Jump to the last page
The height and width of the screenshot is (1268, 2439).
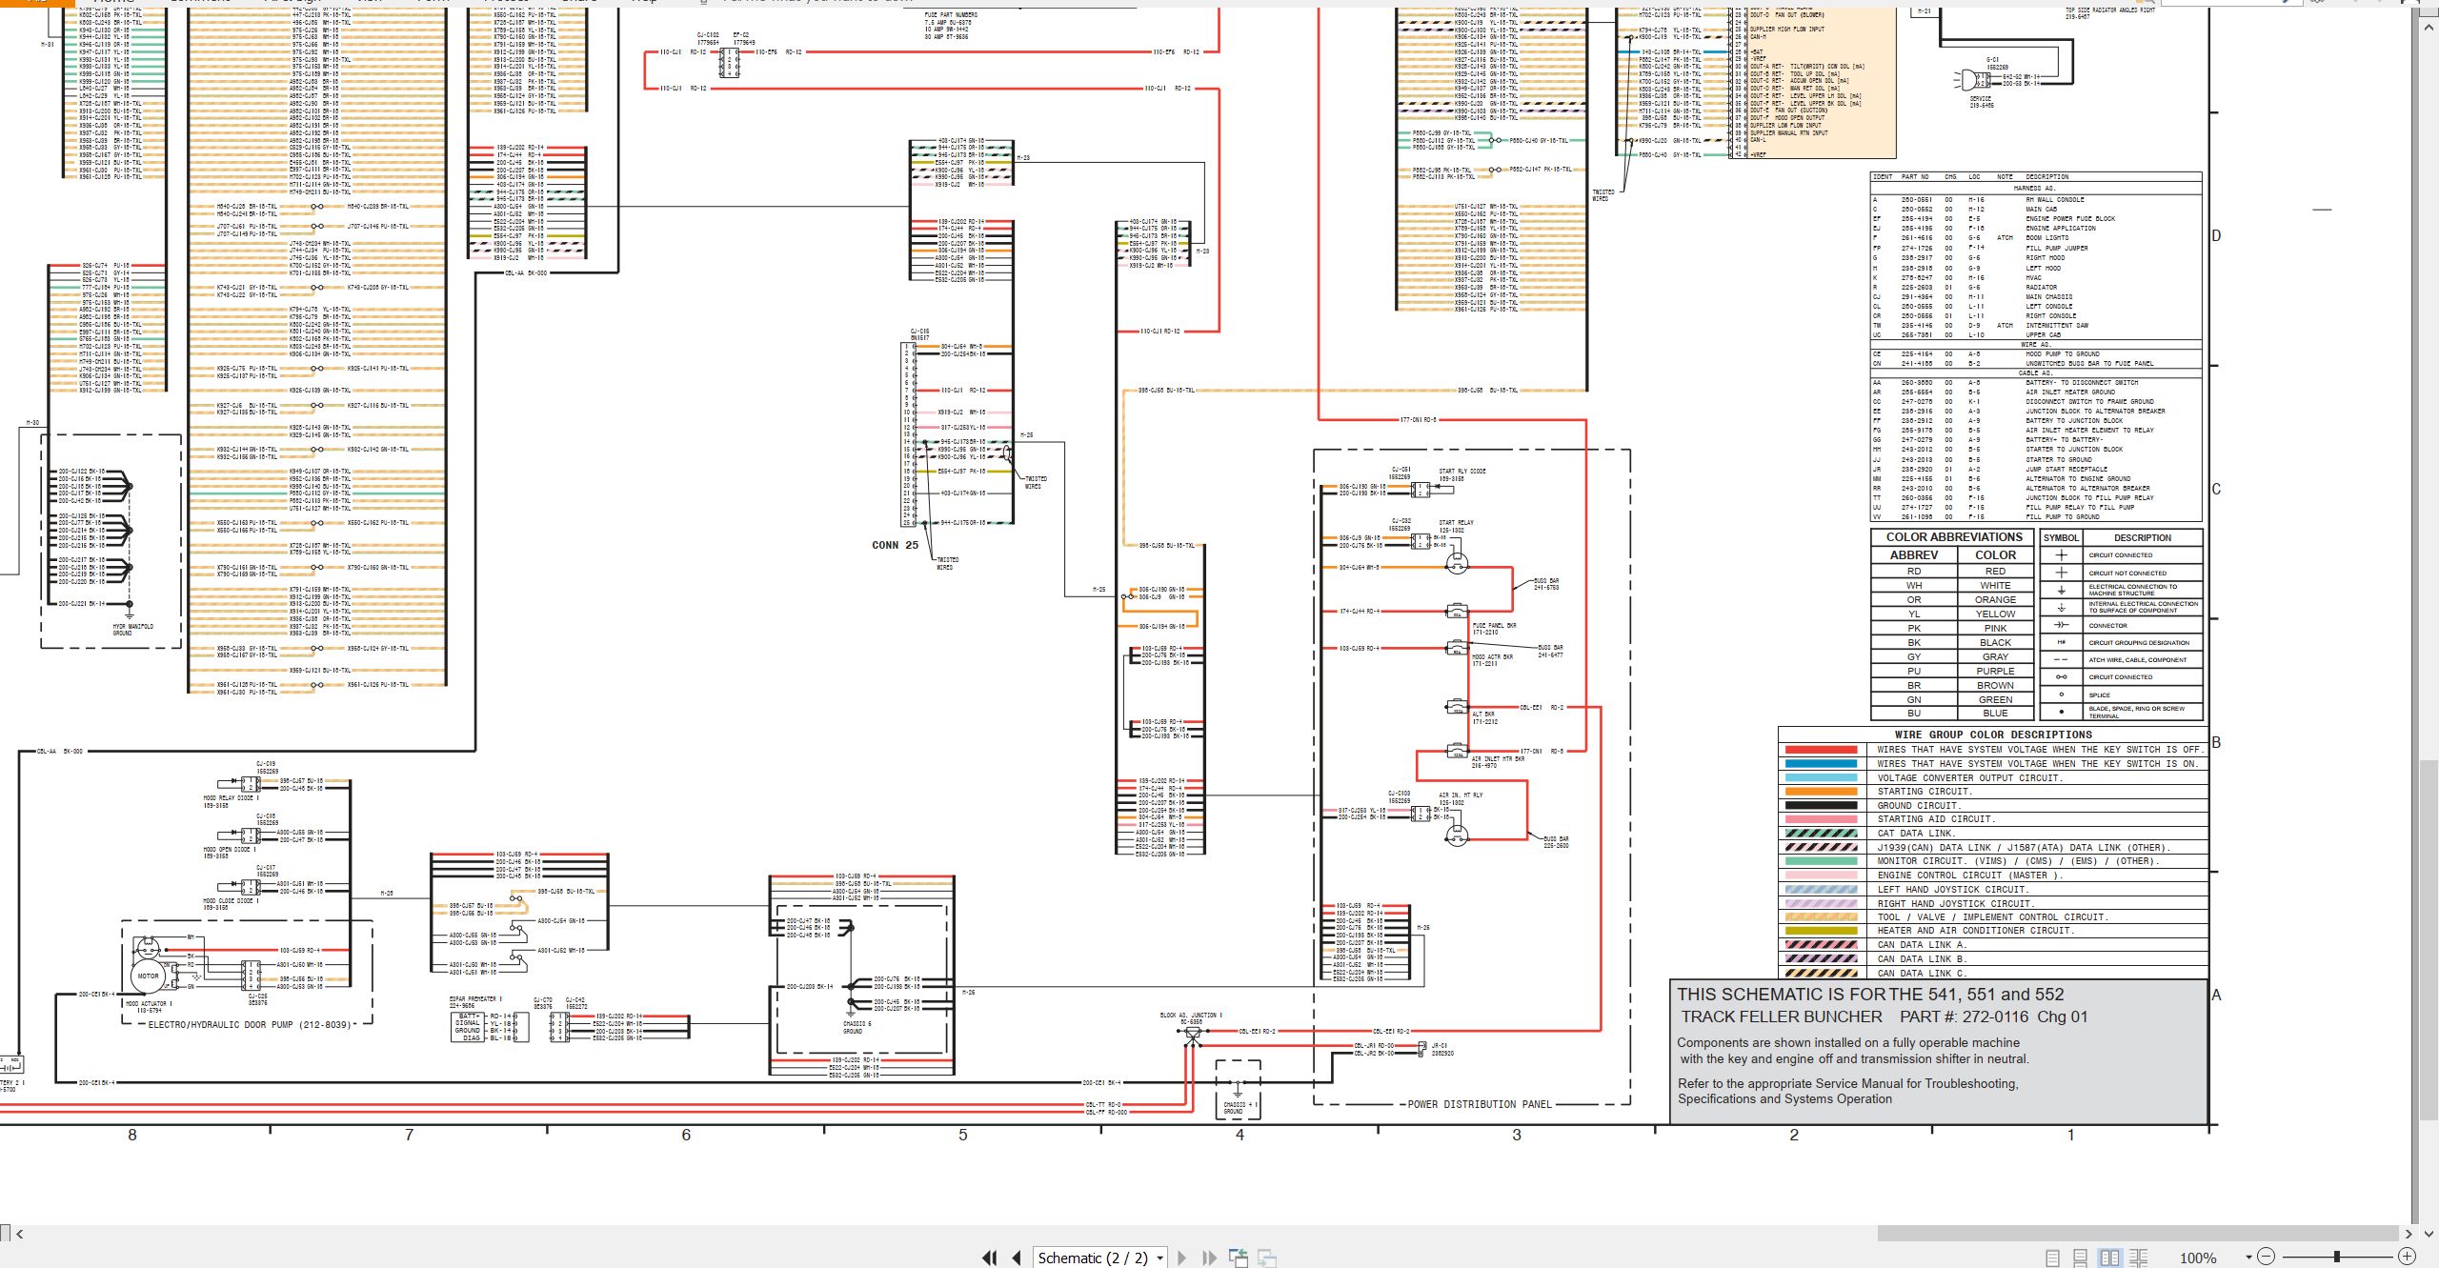[x=1209, y=1258]
